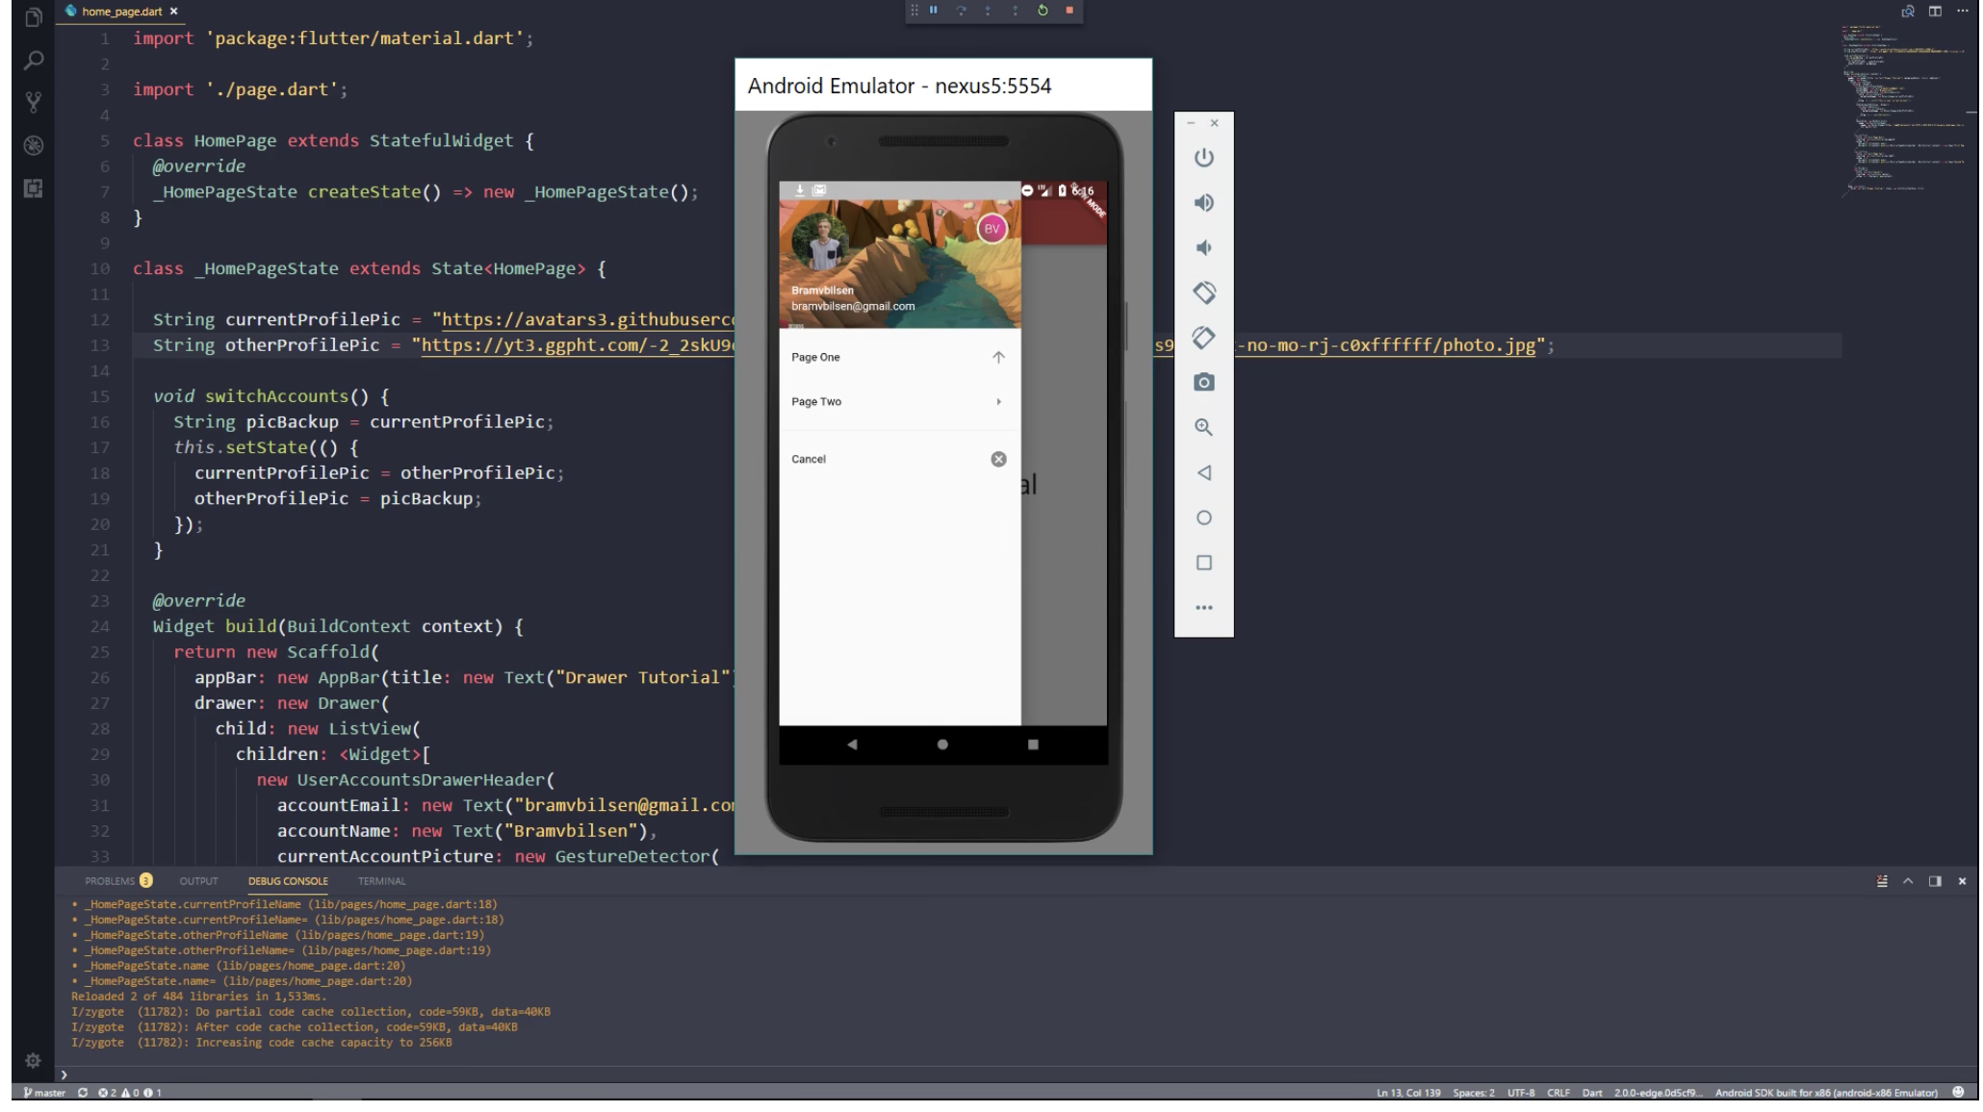The image size is (1983, 1112).
Task: Open the Search view in the activity bar
Action: (34, 60)
